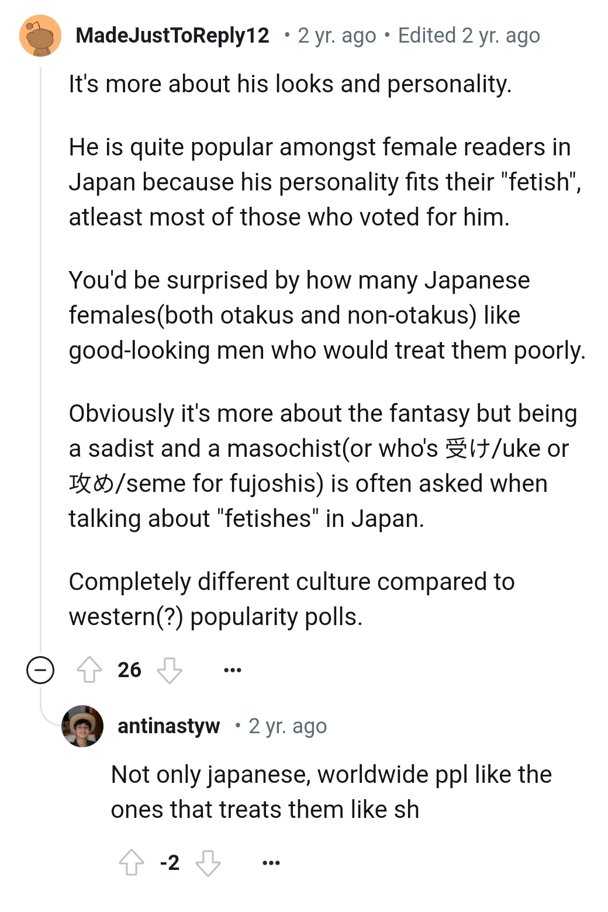The image size is (608, 912).
Task: Open antinastyw's profile picture
Action: (x=82, y=726)
